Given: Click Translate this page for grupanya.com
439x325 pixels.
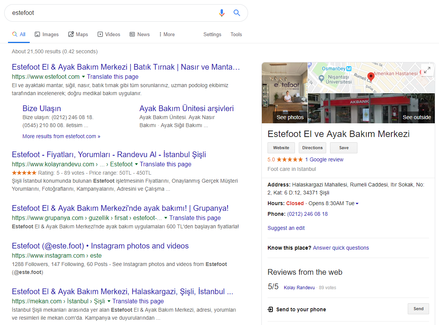Looking at the screenshot, I should pyautogui.click(x=195, y=218).
